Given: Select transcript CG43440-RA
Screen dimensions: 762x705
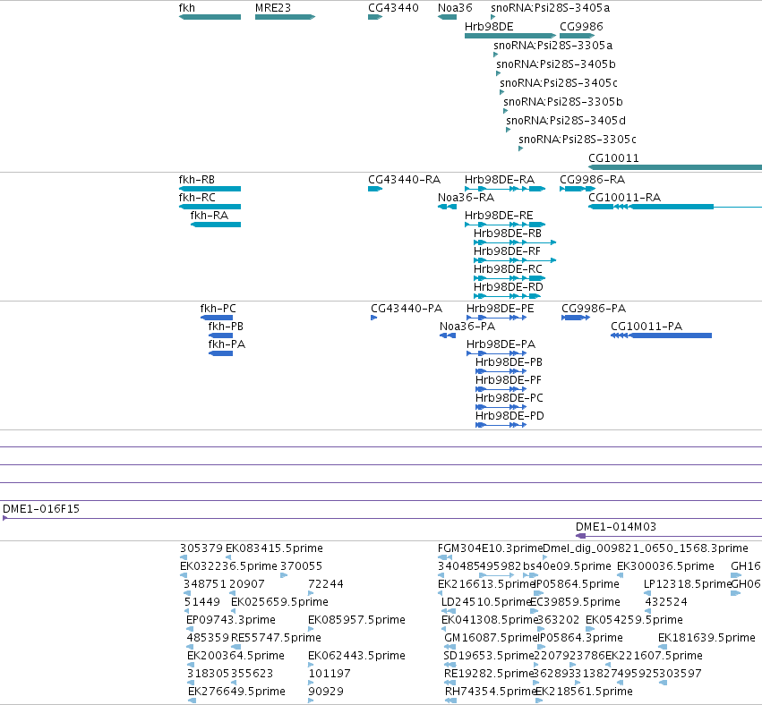Looking at the screenshot, I should click(375, 189).
